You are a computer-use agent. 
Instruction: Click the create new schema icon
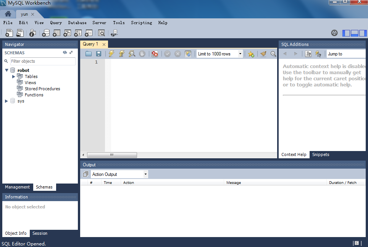click(x=46, y=33)
